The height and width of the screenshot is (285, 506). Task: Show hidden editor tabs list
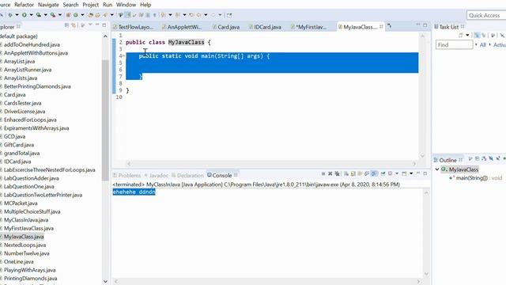click(389, 26)
